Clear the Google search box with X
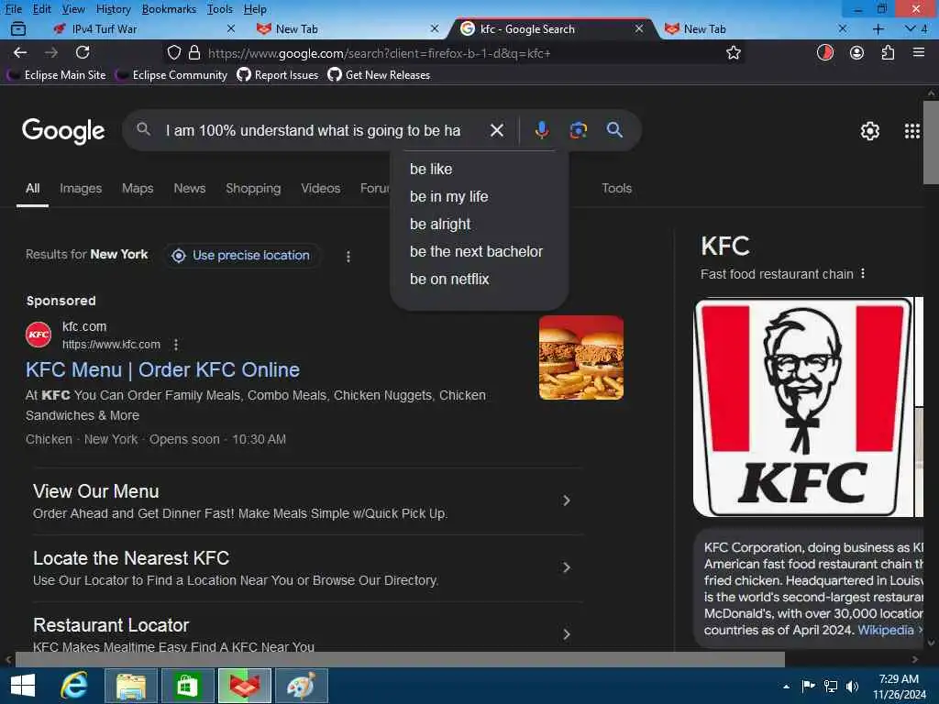This screenshot has height=704, width=939. click(x=496, y=130)
